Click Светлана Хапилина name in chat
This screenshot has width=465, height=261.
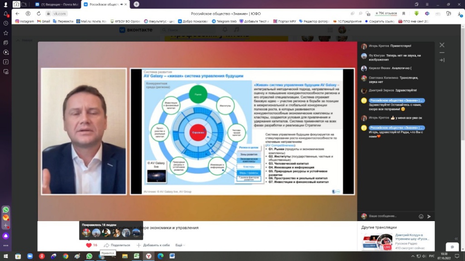[x=383, y=78]
